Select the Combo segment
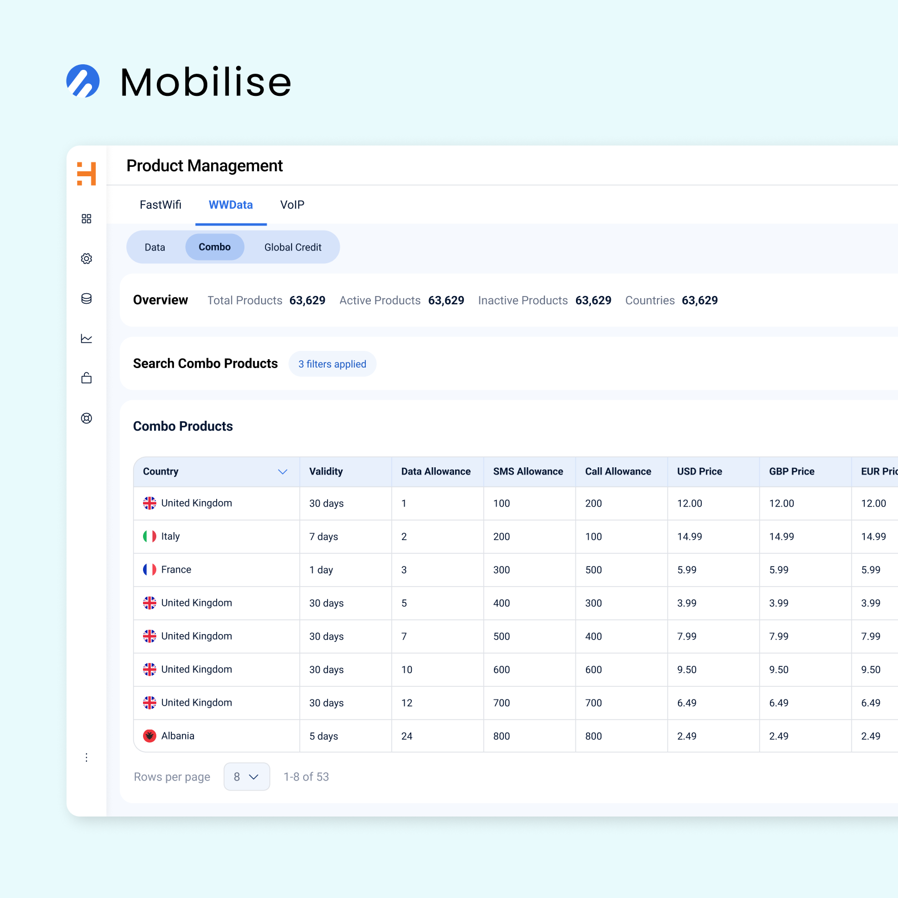898x898 pixels. [215, 247]
